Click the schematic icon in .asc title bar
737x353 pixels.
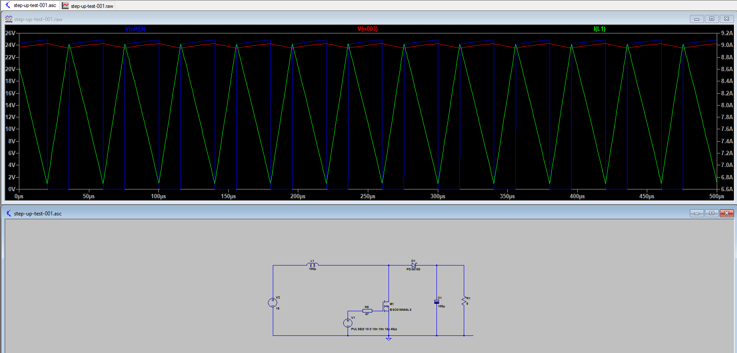tap(8, 213)
